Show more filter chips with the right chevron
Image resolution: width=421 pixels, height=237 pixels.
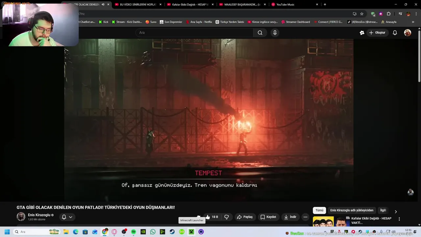[x=396, y=212]
